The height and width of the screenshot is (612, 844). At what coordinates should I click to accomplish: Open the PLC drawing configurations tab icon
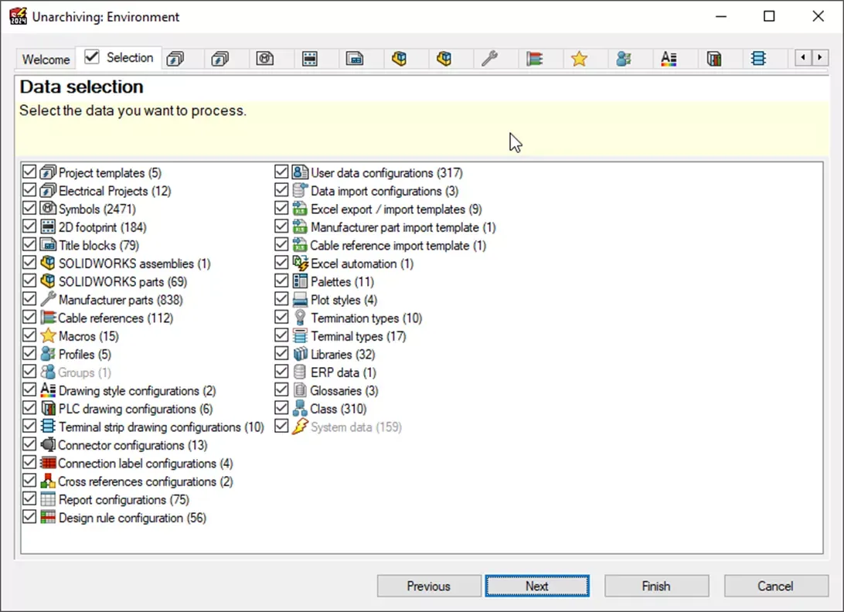[x=713, y=58]
